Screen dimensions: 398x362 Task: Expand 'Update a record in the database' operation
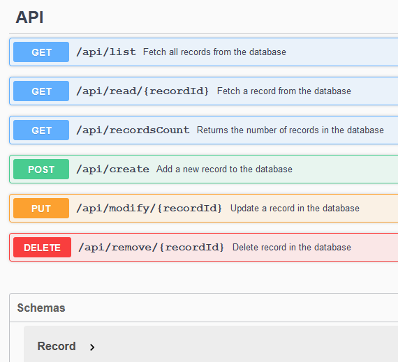coord(295,208)
